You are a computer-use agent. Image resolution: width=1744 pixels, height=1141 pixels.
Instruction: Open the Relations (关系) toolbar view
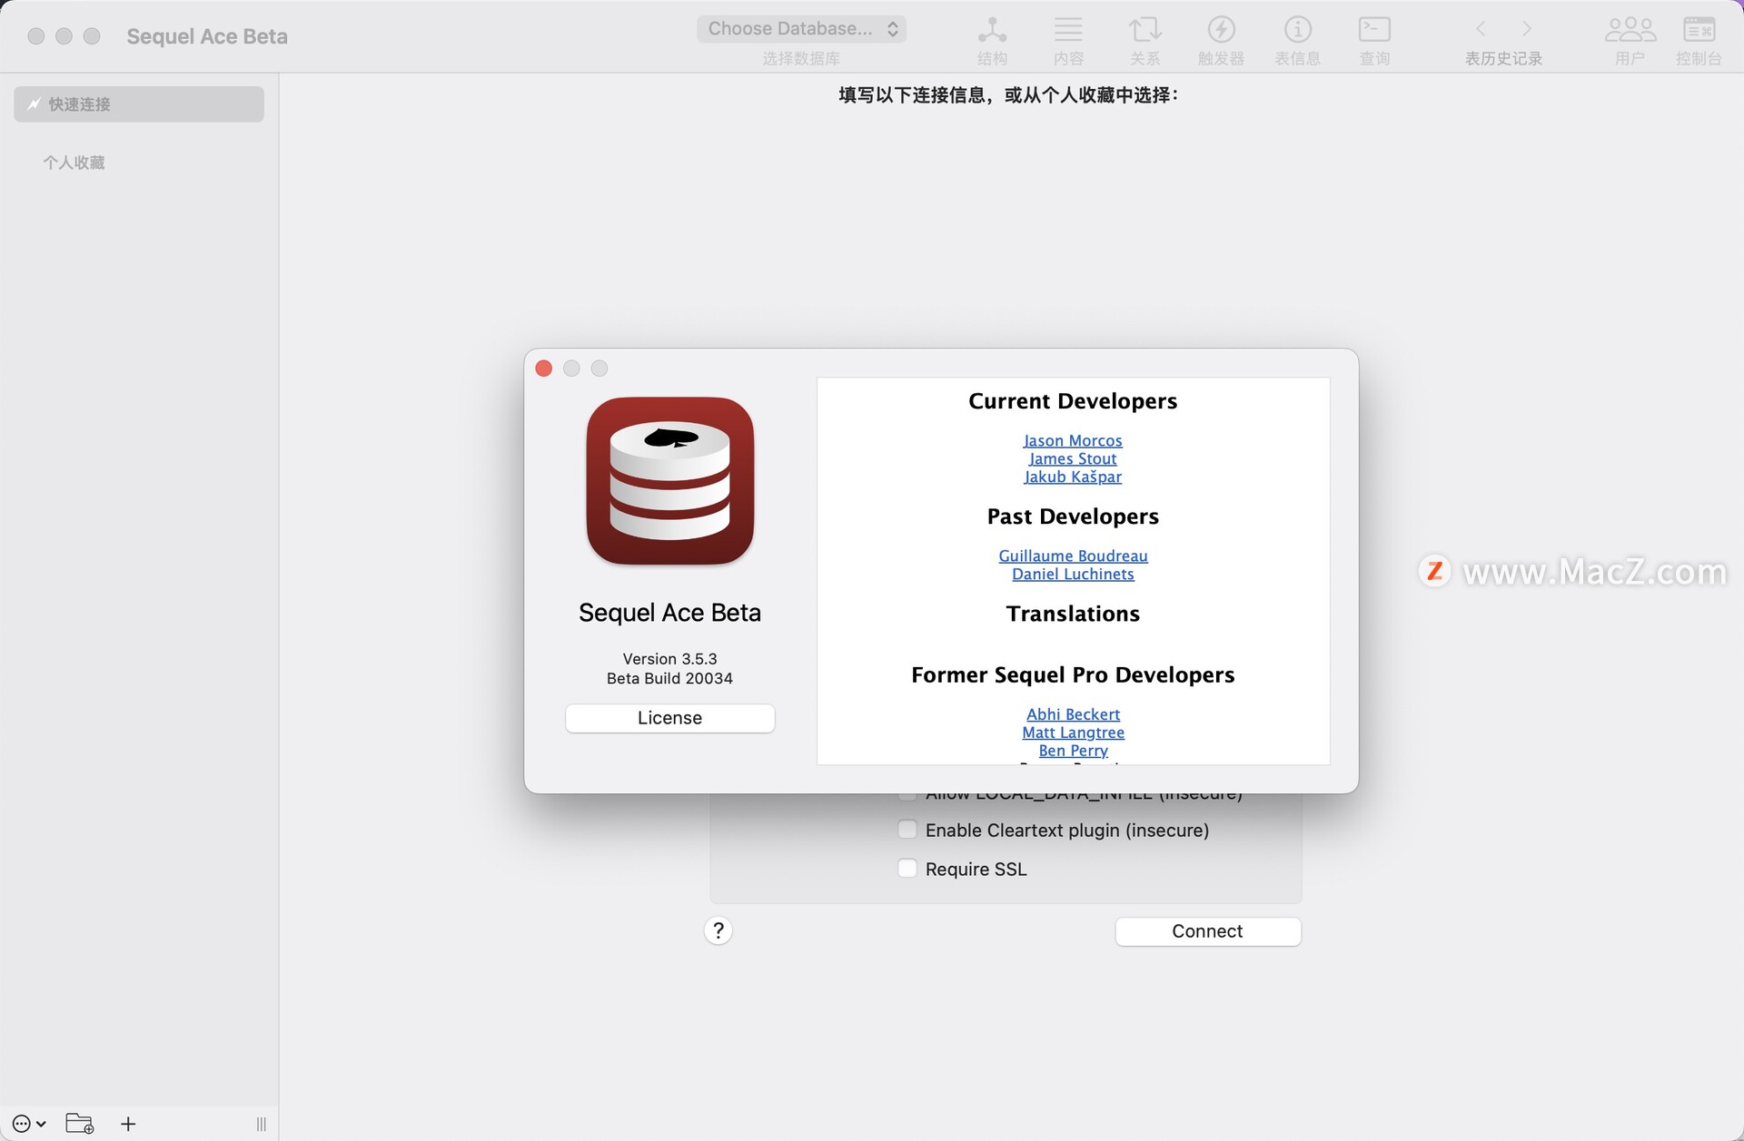[1144, 41]
